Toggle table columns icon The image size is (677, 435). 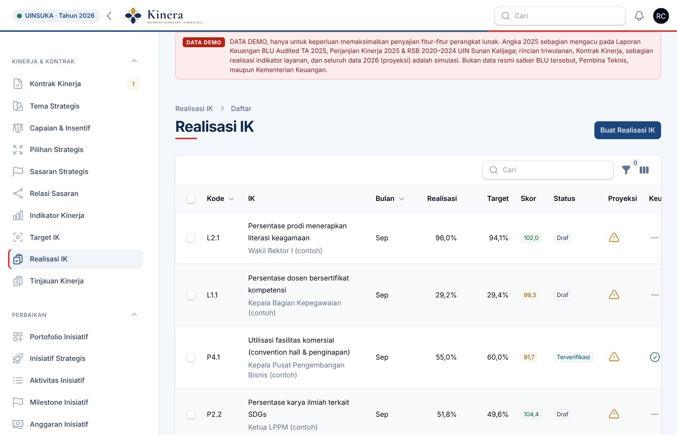[x=644, y=170]
